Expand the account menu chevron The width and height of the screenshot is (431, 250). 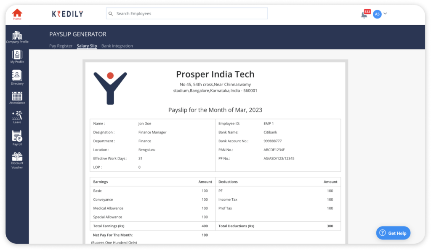[x=385, y=13]
